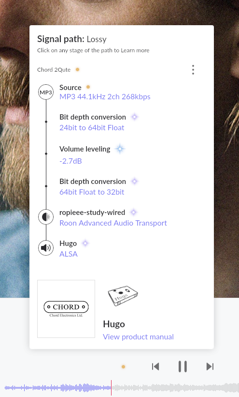The height and width of the screenshot is (397, 239).
Task: Open the Roon Advanced Audio Transport link
Action: pyautogui.click(x=113, y=223)
